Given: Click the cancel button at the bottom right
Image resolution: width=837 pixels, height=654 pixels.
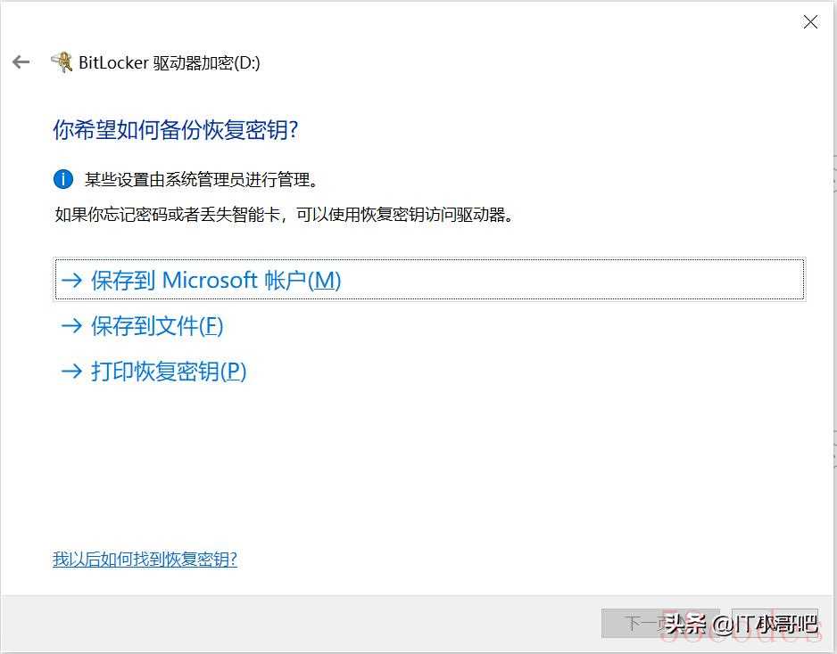Looking at the screenshot, I should 775,623.
